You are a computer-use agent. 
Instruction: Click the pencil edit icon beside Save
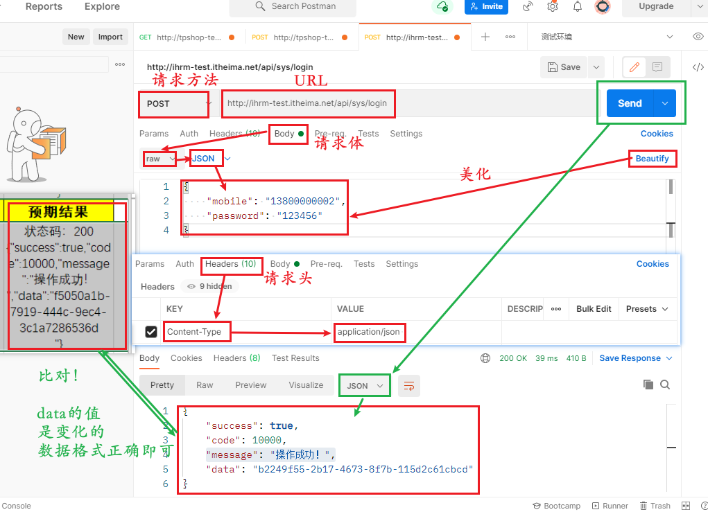click(x=634, y=67)
